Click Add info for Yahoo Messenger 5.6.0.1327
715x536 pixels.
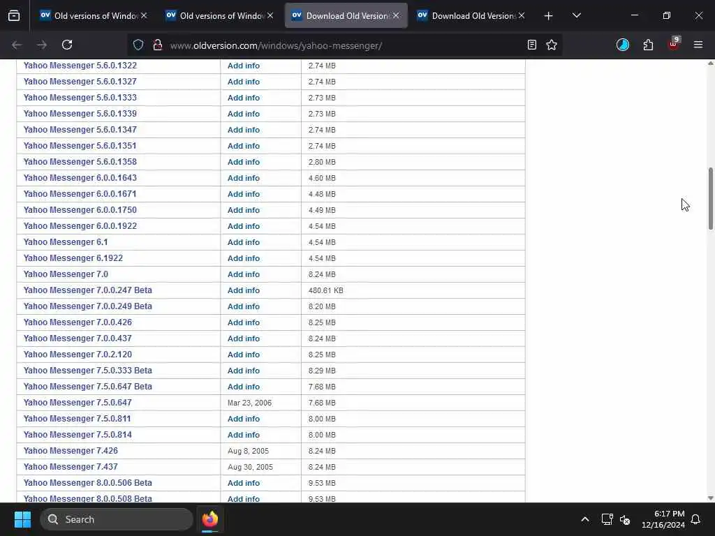[244, 82]
